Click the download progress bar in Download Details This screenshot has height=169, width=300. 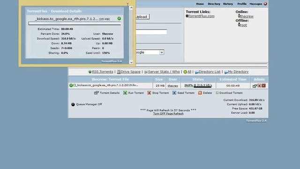click(75, 23)
